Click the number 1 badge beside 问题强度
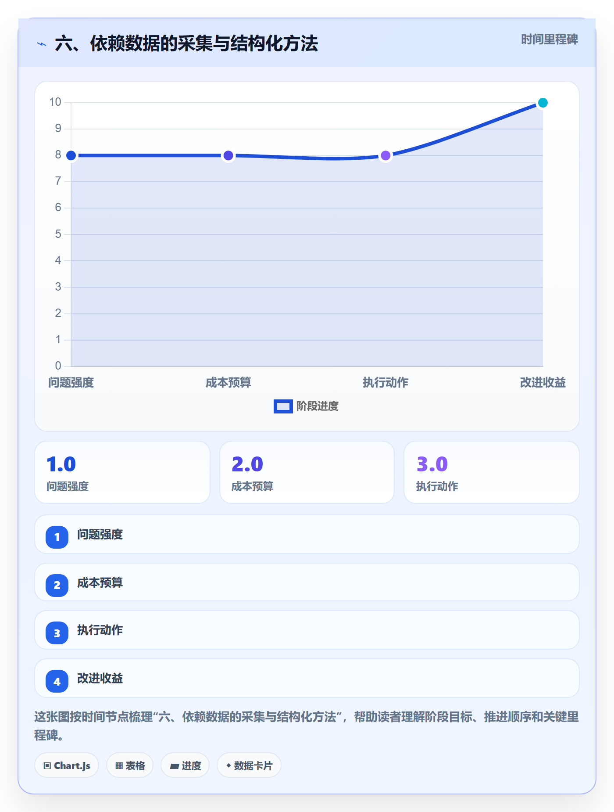 click(57, 537)
